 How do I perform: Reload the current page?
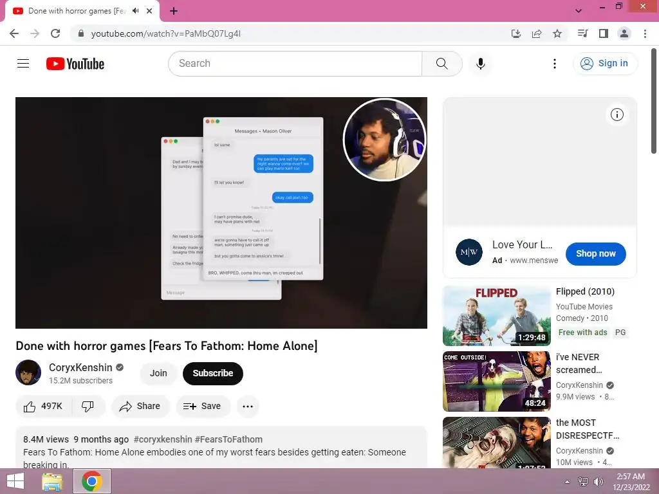click(55, 33)
